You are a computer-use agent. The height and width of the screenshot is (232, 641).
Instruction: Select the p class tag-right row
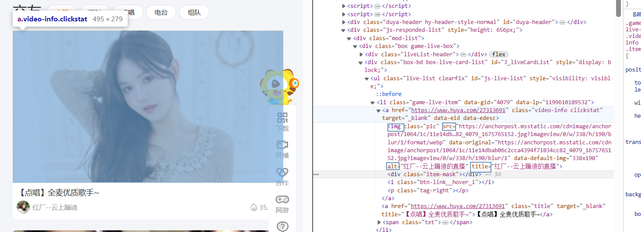click(x=428, y=191)
